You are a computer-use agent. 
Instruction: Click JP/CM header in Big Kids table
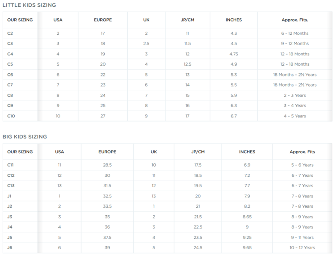[198, 152]
